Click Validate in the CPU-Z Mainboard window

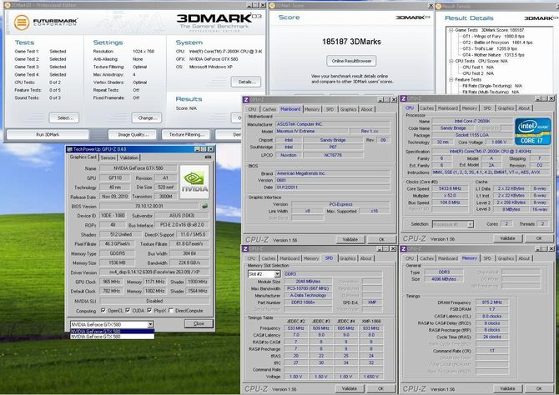(350, 240)
